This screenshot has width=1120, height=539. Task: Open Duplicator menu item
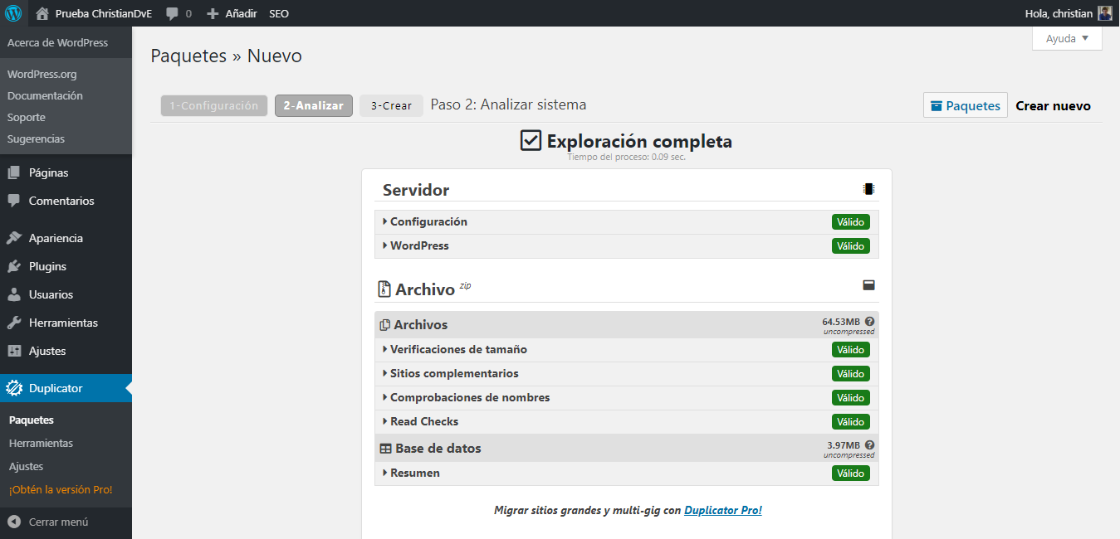(66, 388)
